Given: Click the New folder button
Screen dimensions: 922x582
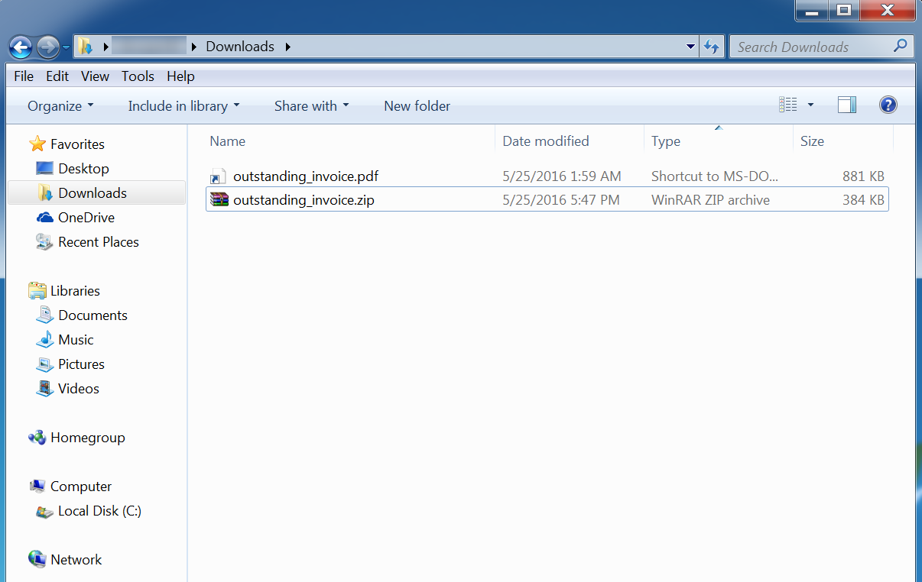Looking at the screenshot, I should click(417, 105).
